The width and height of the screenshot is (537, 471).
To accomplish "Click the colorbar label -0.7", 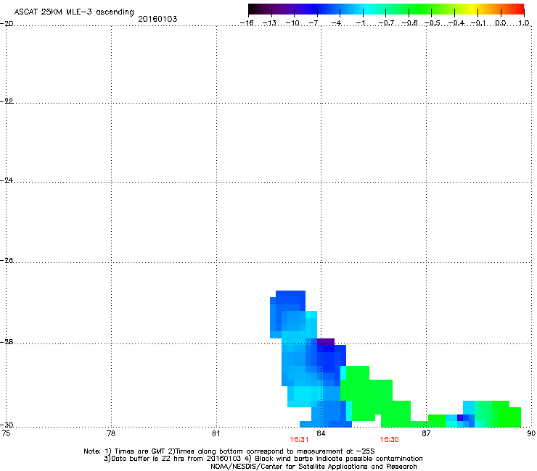I will 386,23.
